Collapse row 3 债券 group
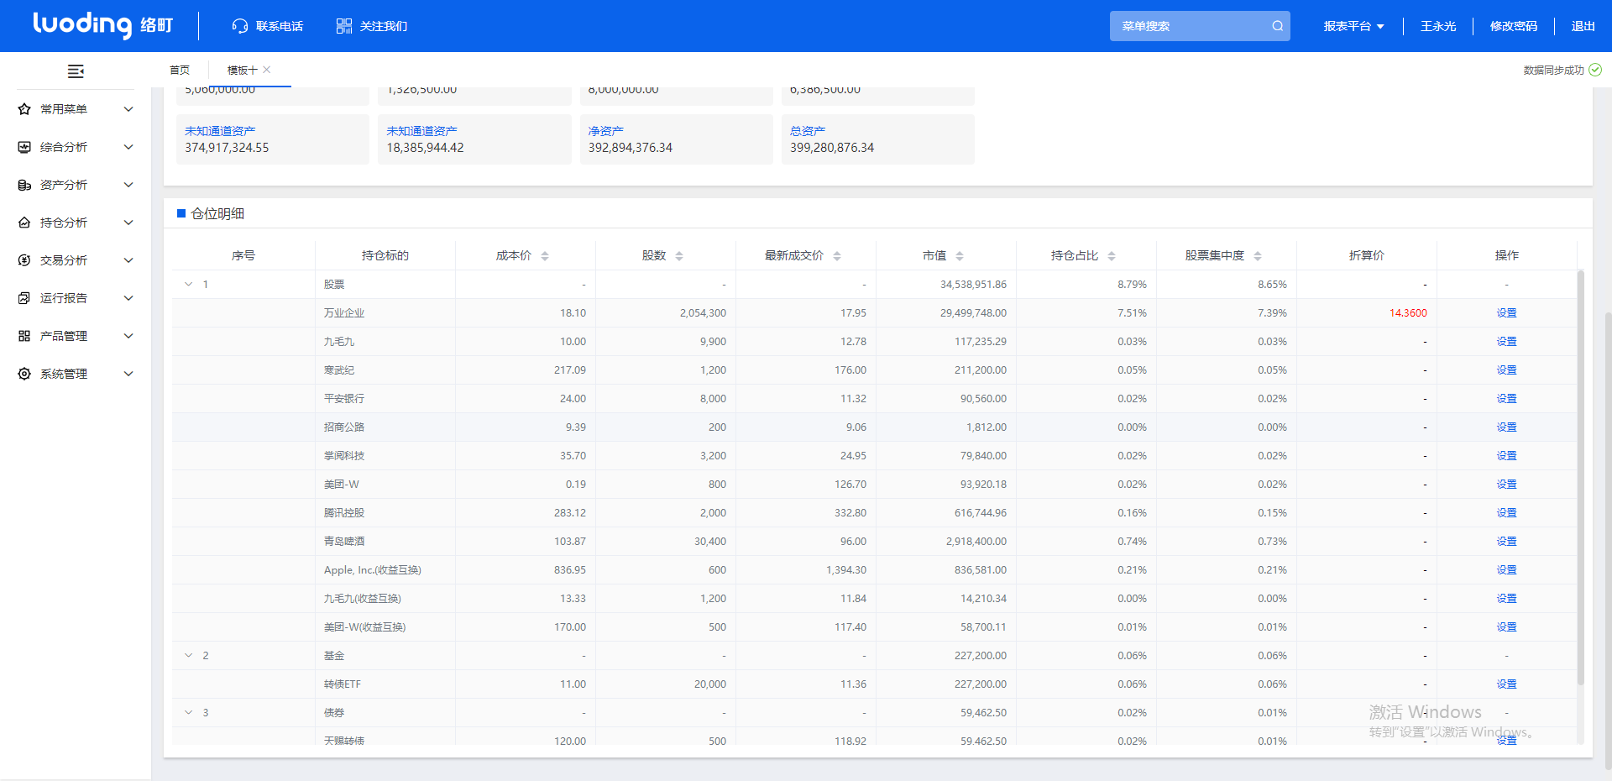The height and width of the screenshot is (781, 1612). (x=188, y=712)
